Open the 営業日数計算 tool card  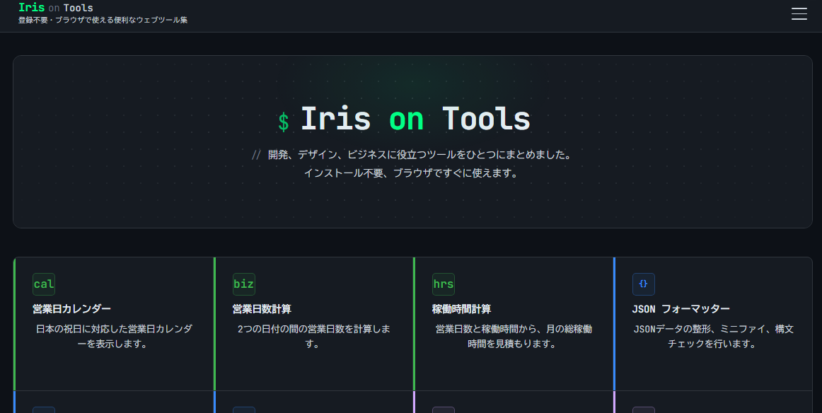(313, 323)
